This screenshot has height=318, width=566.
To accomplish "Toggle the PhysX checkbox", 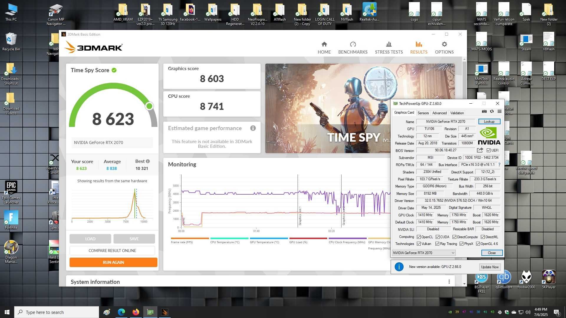I will 461,244.
